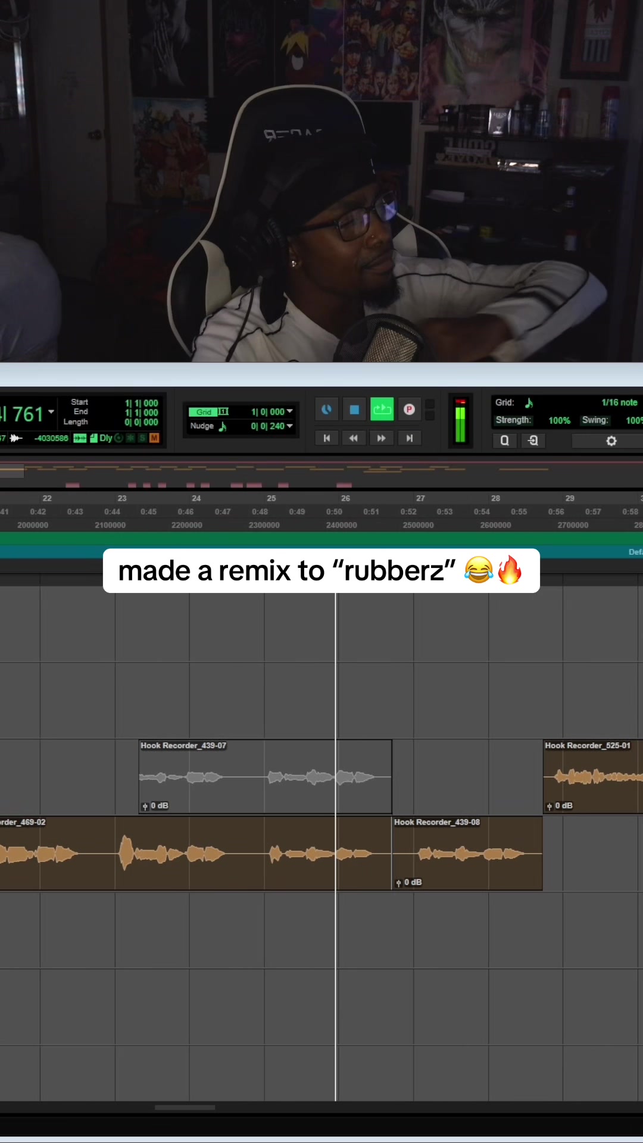Click the -4030586 value
The width and height of the screenshot is (643, 1143).
[51, 438]
